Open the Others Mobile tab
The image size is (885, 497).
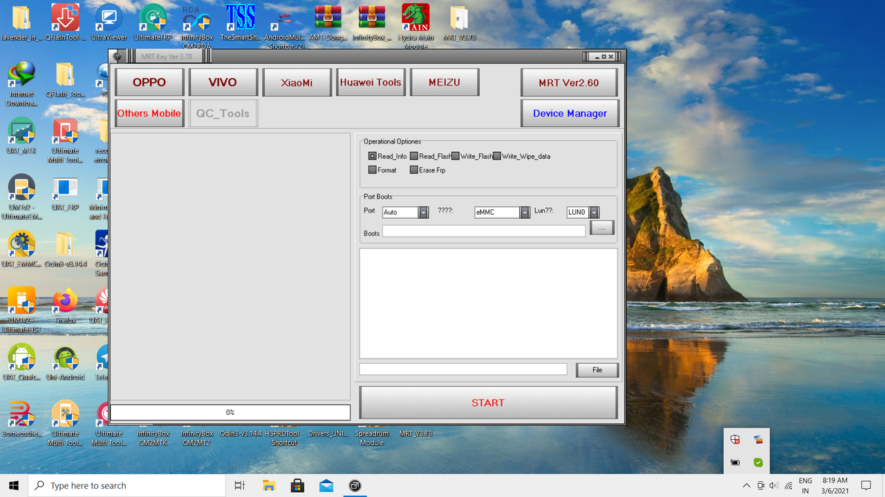(x=149, y=113)
